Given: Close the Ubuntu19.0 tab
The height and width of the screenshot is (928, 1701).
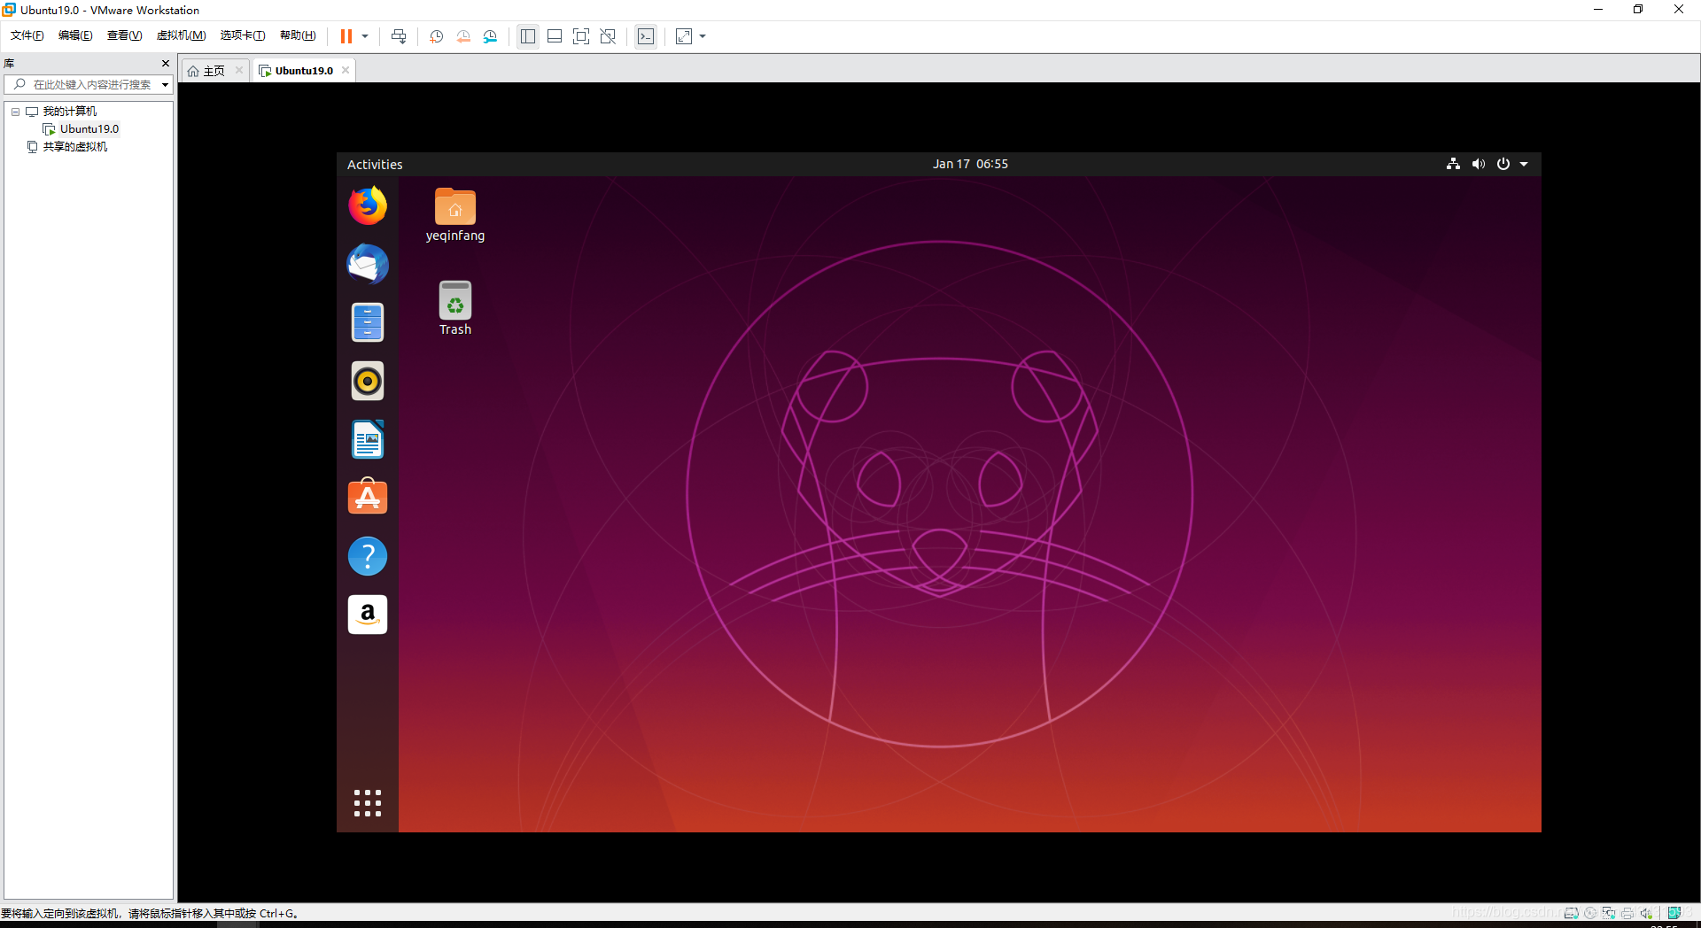Looking at the screenshot, I should [346, 70].
